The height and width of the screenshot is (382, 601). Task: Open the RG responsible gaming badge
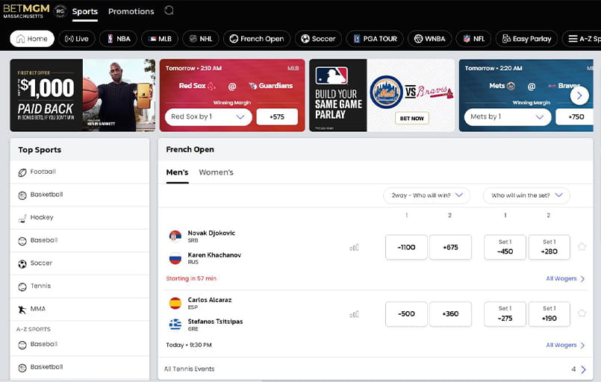click(60, 11)
